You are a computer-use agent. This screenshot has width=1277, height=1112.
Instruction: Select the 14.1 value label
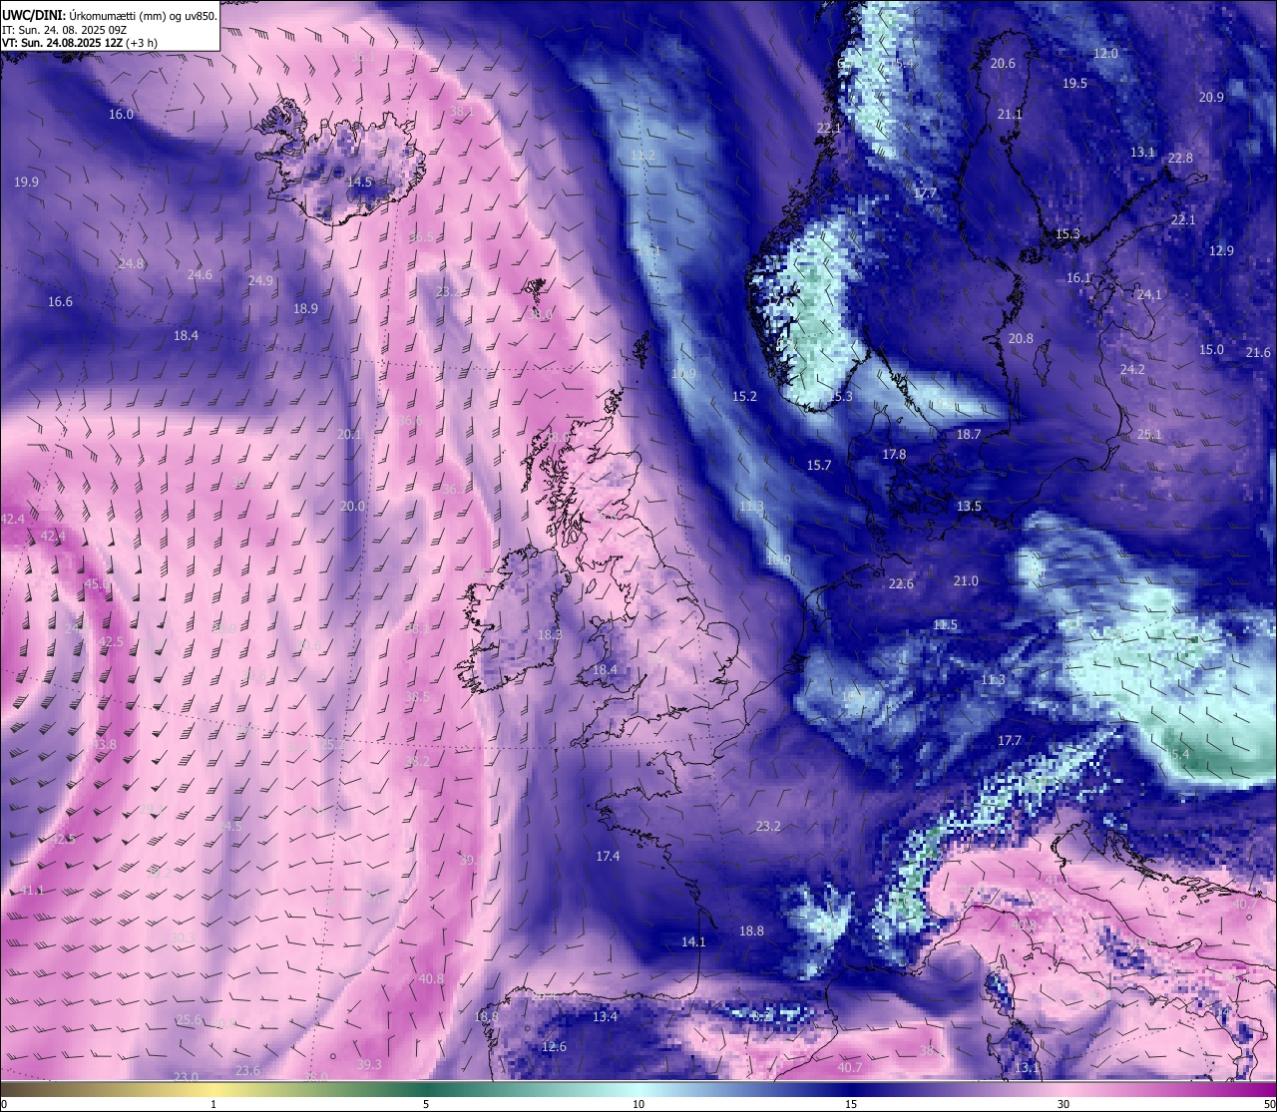pyautogui.click(x=693, y=942)
